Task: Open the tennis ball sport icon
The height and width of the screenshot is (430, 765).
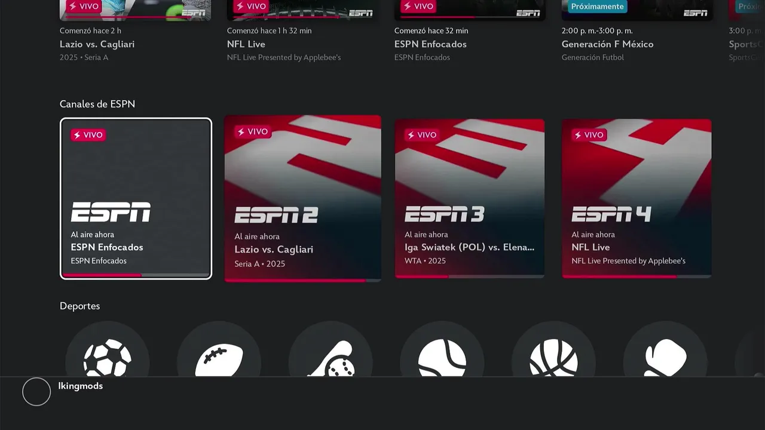Action: [442, 350]
